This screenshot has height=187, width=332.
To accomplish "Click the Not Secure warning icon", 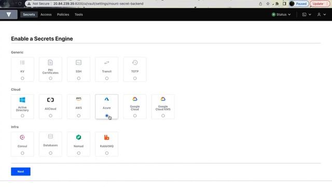I will click(29, 4).
